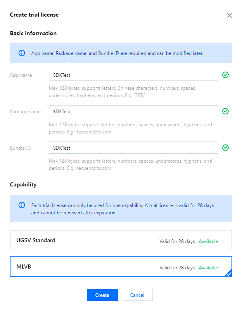This screenshot has height=311, width=242.
Task: Click the Bundle ID field label
Action: [20, 148]
